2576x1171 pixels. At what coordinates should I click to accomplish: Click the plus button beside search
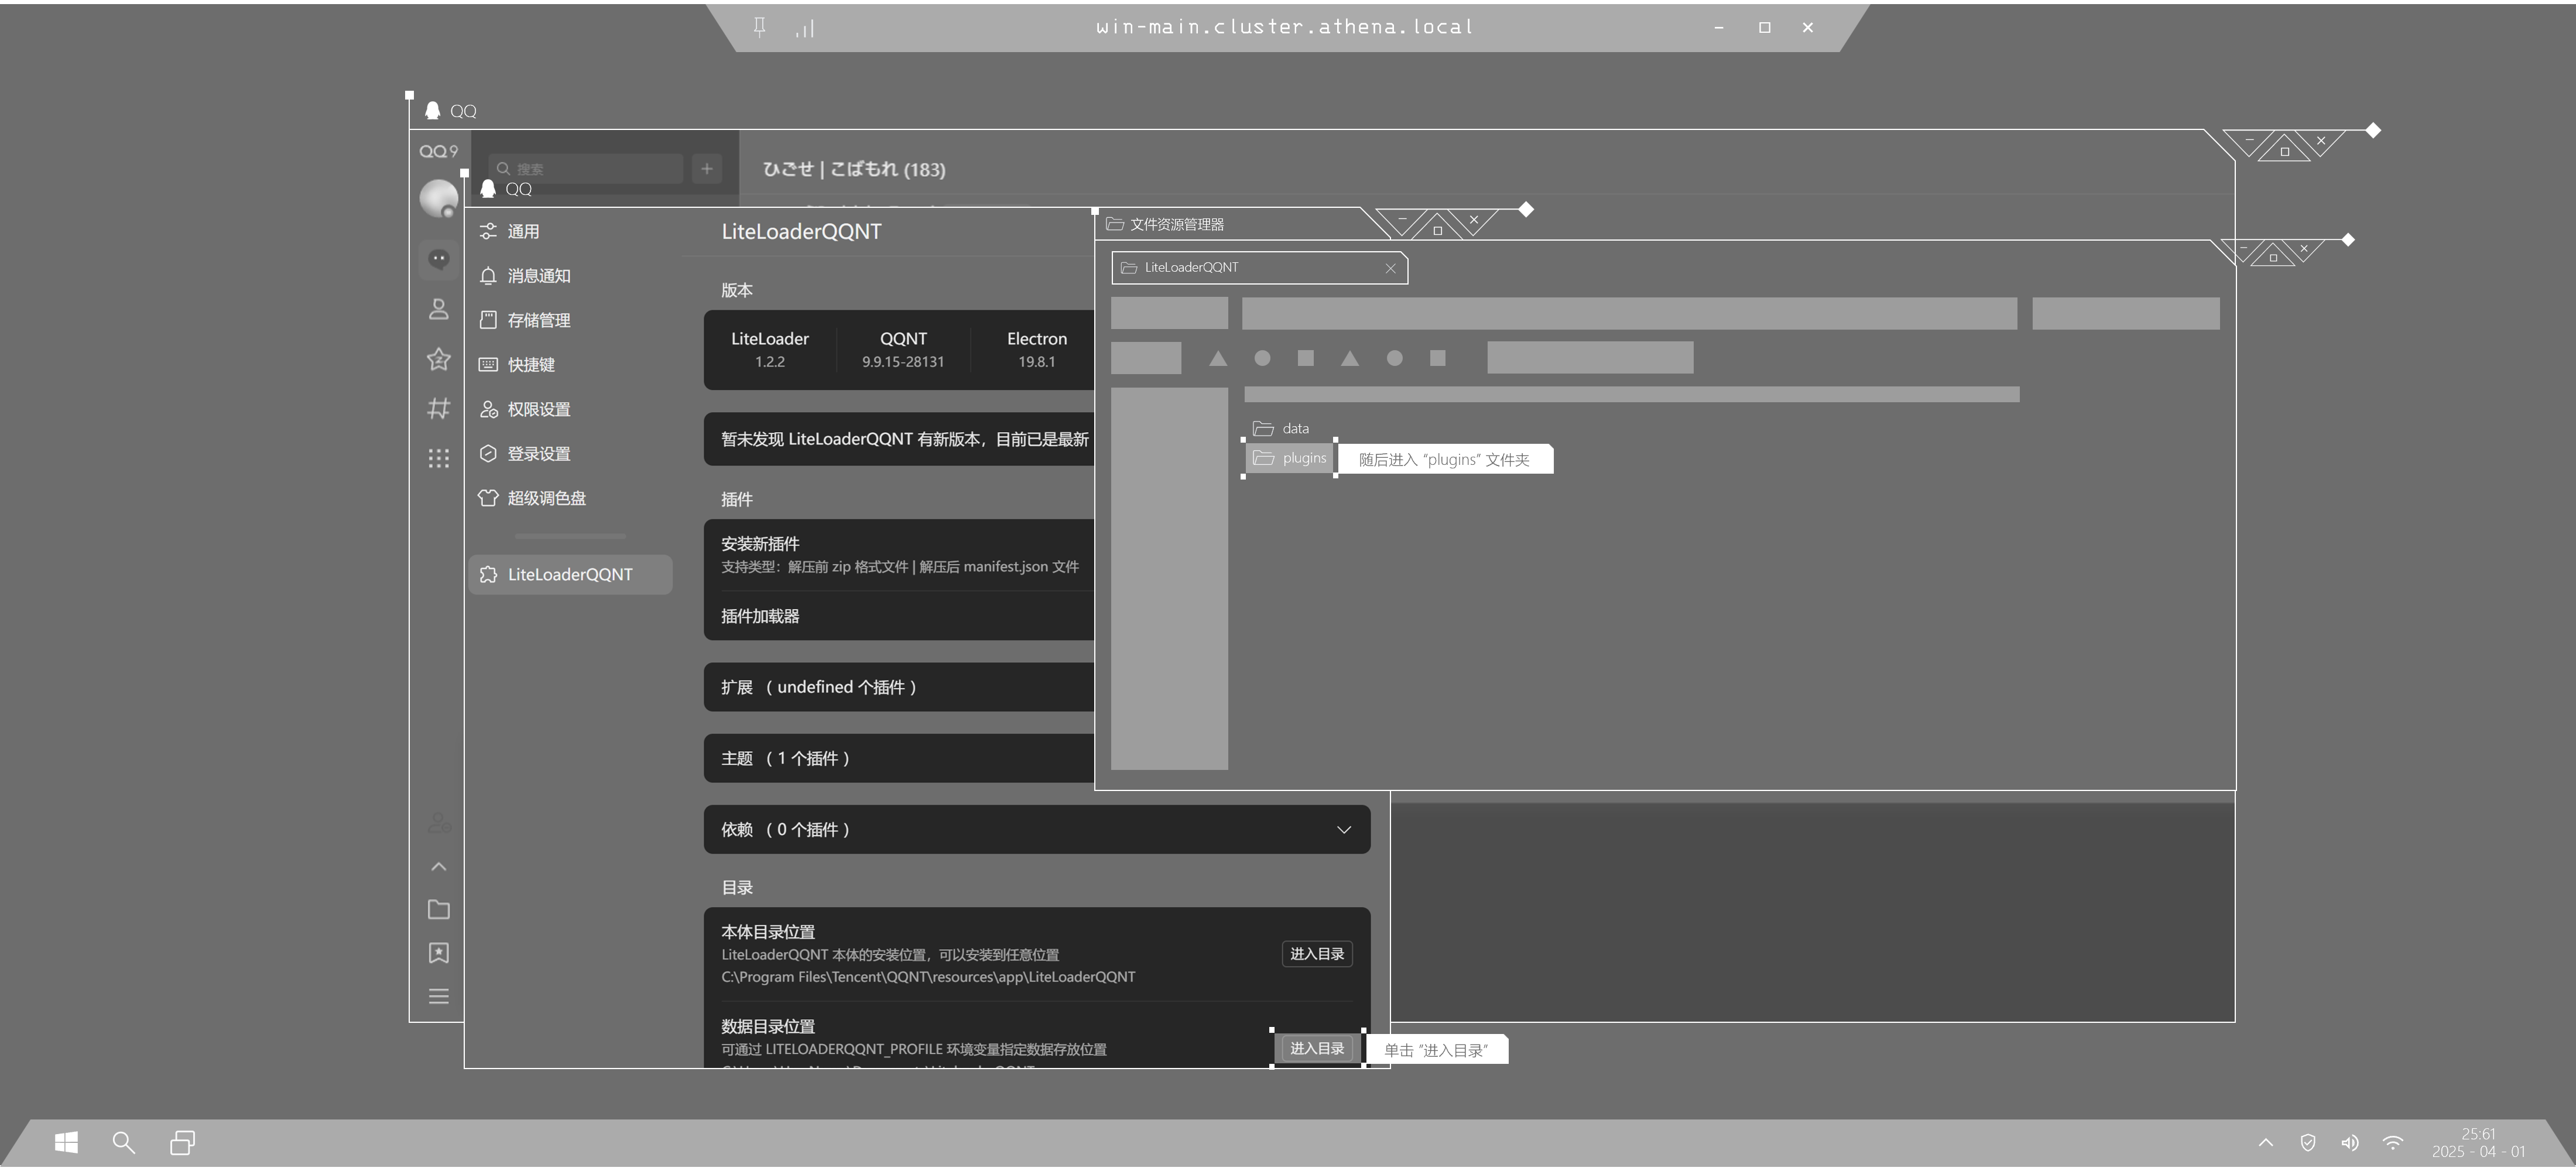click(x=707, y=168)
